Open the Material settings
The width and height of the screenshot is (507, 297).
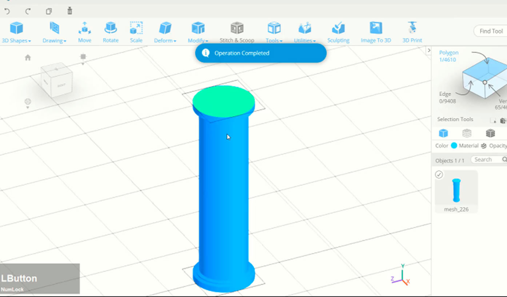pyautogui.click(x=483, y=146)
